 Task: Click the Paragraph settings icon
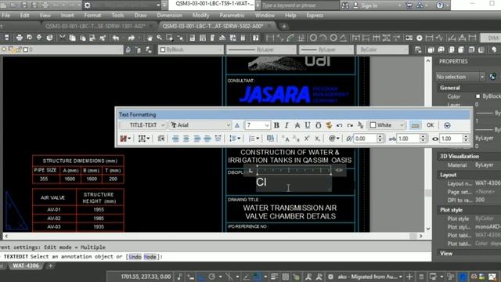161,139
